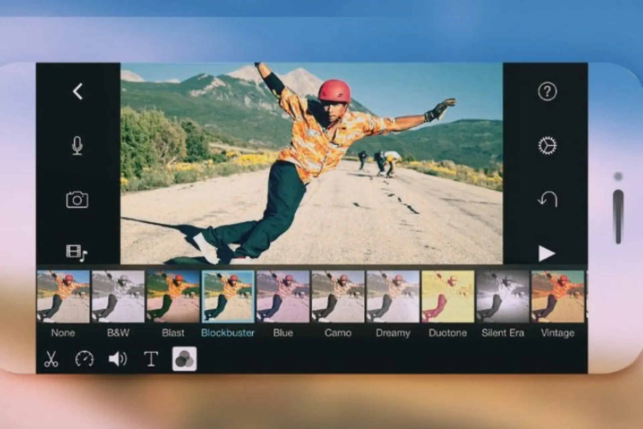This screenshot has width=643, height=429.
Task: Tap the camera capture icon
Action: (x=77, y=200)
